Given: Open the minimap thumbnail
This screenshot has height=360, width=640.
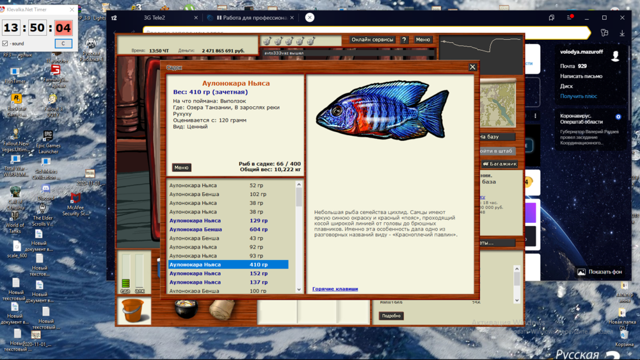Looking at the screenshot, I should click(497, 104).
